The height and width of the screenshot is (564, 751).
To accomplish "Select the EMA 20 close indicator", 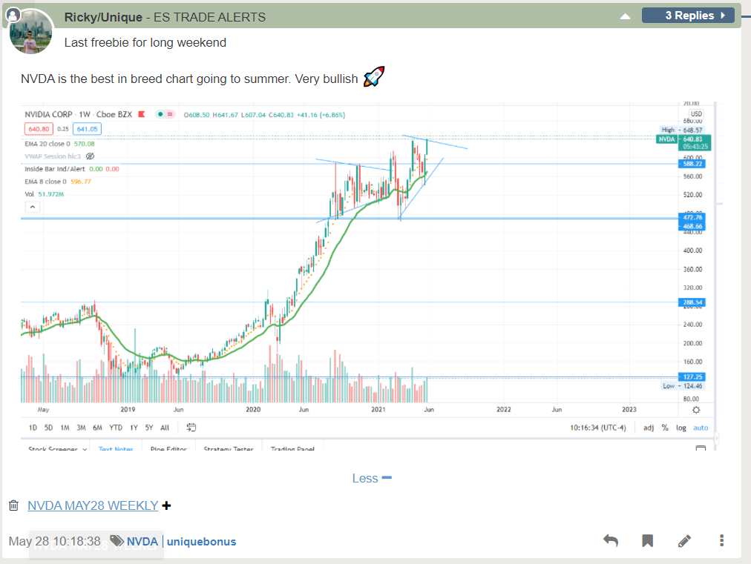I will 60,144.
